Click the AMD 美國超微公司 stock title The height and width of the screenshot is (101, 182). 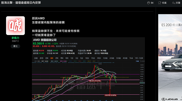(x=45, y=40)
